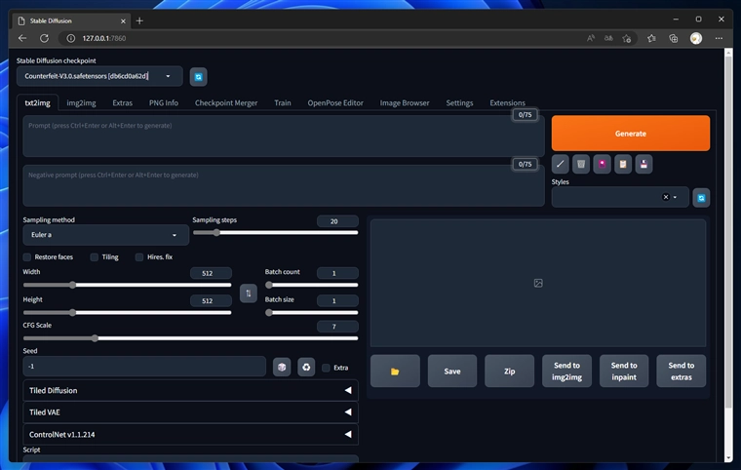Click the CFG Scale slider track
Image resolution: width=741 pixels, height=470 pixels.
coord(190,338)
